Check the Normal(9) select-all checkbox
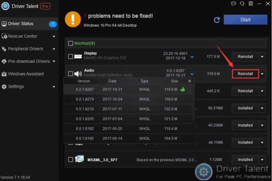This screenshot has width=272, height=181. [x=70, y=43]
